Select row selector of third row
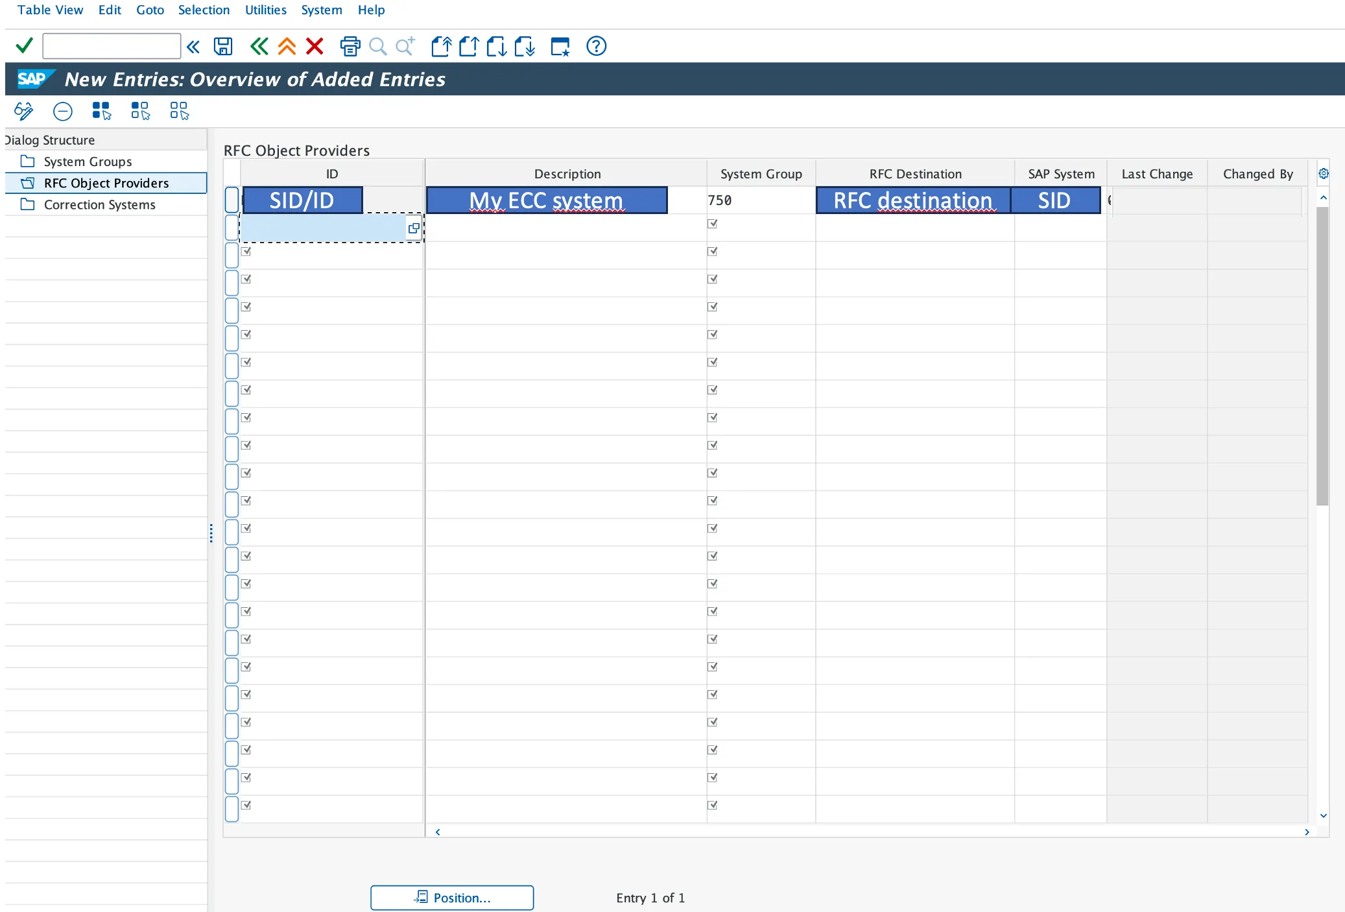 point(232,256)
